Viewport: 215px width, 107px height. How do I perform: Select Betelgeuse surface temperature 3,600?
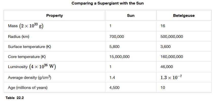pos(165,47)
